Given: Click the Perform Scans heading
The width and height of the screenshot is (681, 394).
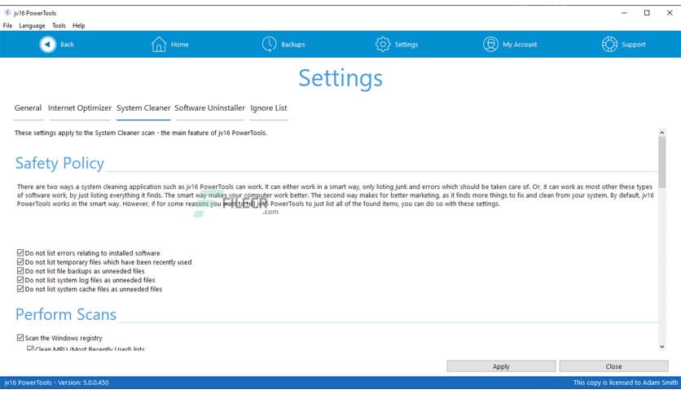Looking at the screenshot, I should pyautogui.click(x=66, y=314).
